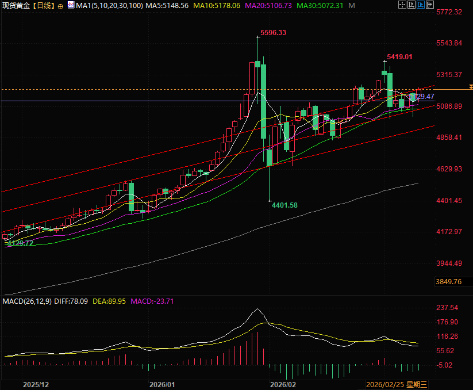473x390 pixels.
Task: Click the circled plus icon beside 日线
Action: click(60, 6)
